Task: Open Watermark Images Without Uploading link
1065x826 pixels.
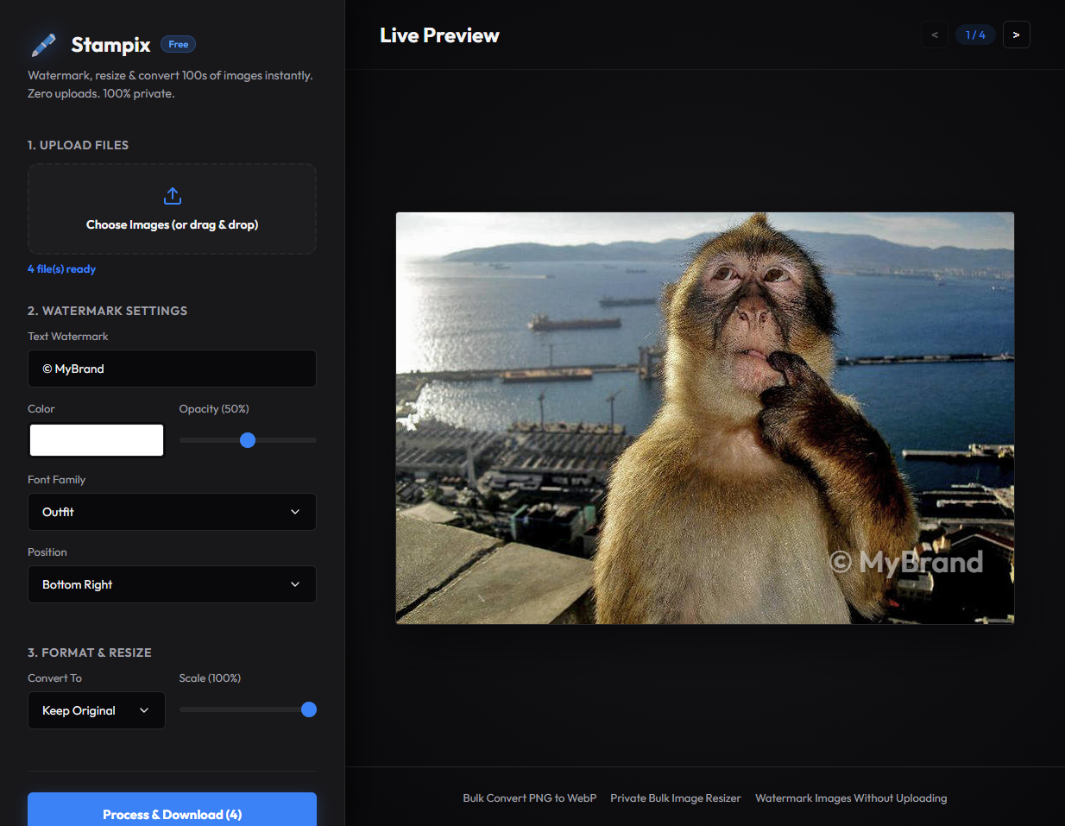Action: [x=851, y=798]
